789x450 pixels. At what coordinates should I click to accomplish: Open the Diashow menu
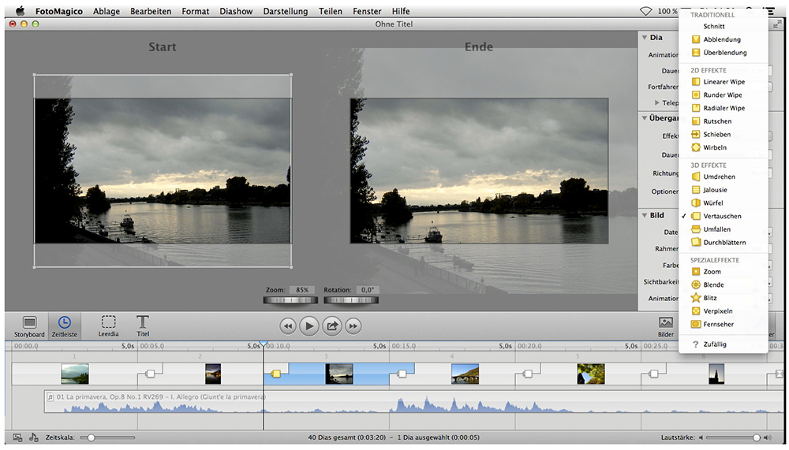236,12
